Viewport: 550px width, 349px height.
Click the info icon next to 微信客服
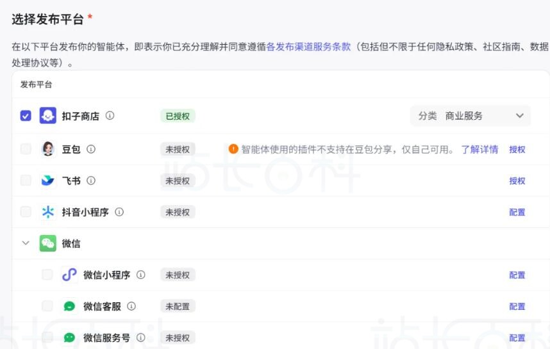tap(131, 306)
